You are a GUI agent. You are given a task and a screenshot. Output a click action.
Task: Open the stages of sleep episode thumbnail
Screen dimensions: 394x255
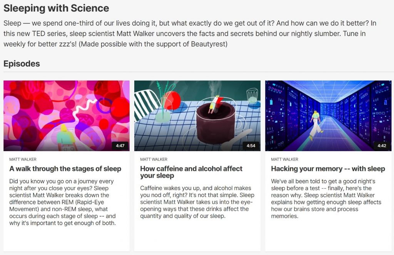pyautogui.click(x=67, y=116)
